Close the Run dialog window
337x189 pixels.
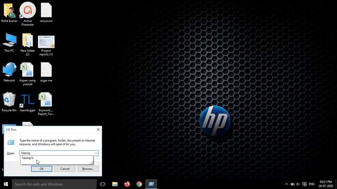pyautogui.click(x=98, y=130)
